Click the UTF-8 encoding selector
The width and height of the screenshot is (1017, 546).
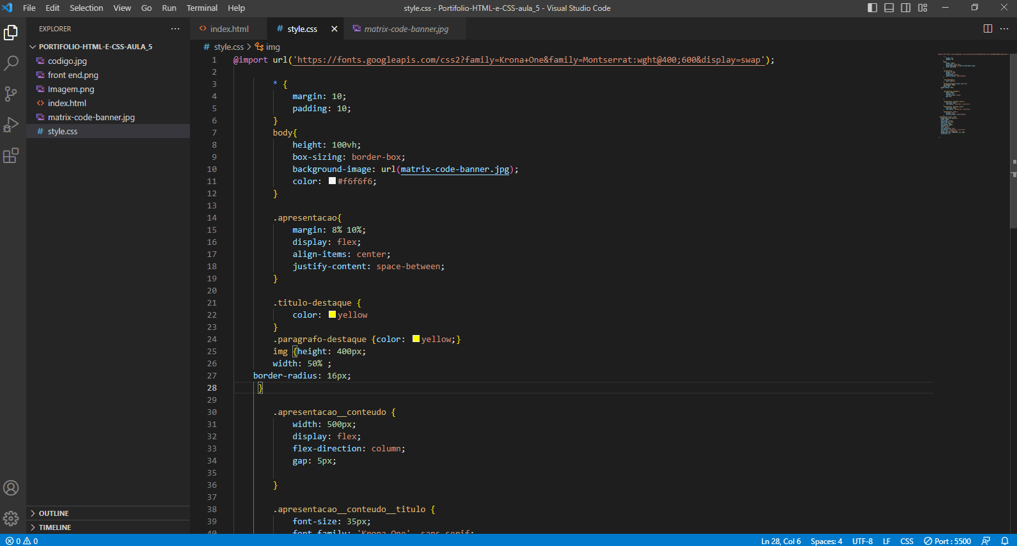click(862, 541)
